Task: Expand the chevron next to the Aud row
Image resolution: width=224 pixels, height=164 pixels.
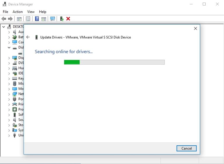Action: click(9, 32)
